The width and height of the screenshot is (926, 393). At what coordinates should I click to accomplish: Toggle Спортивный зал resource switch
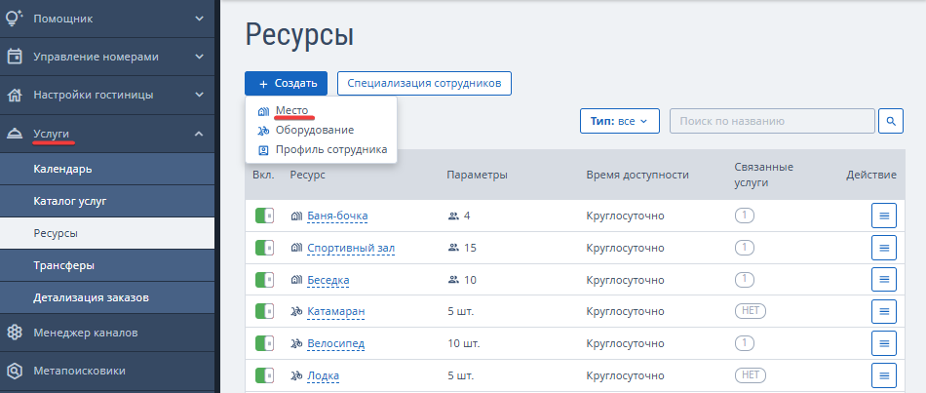(264, 248)
